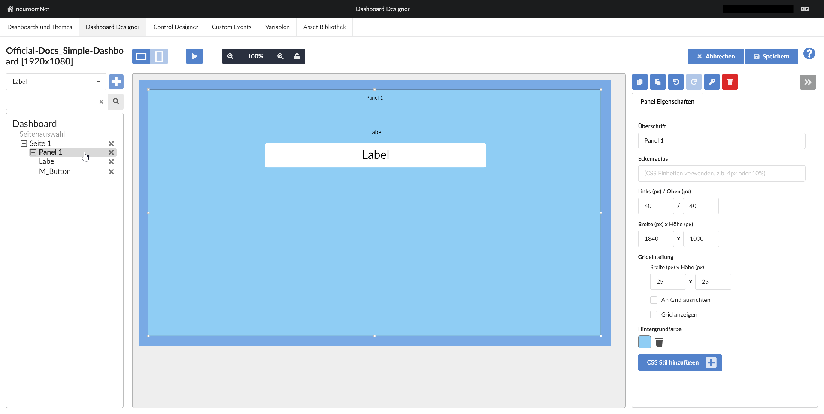This screenshot has width=824, height=414.
Task: Click the lock icon in the zoom bar
Action: click(x=297, y=56)
